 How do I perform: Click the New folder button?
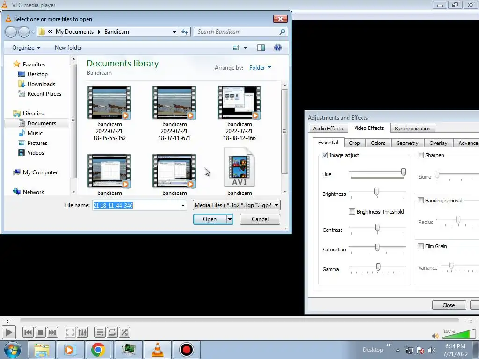click(x=68, y=48)
